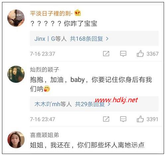Image resolution: width=166 pixels, height=156 pixels.
Task: Open the avatar of 喜鹿颖姐弟
Action: (16, 140)
